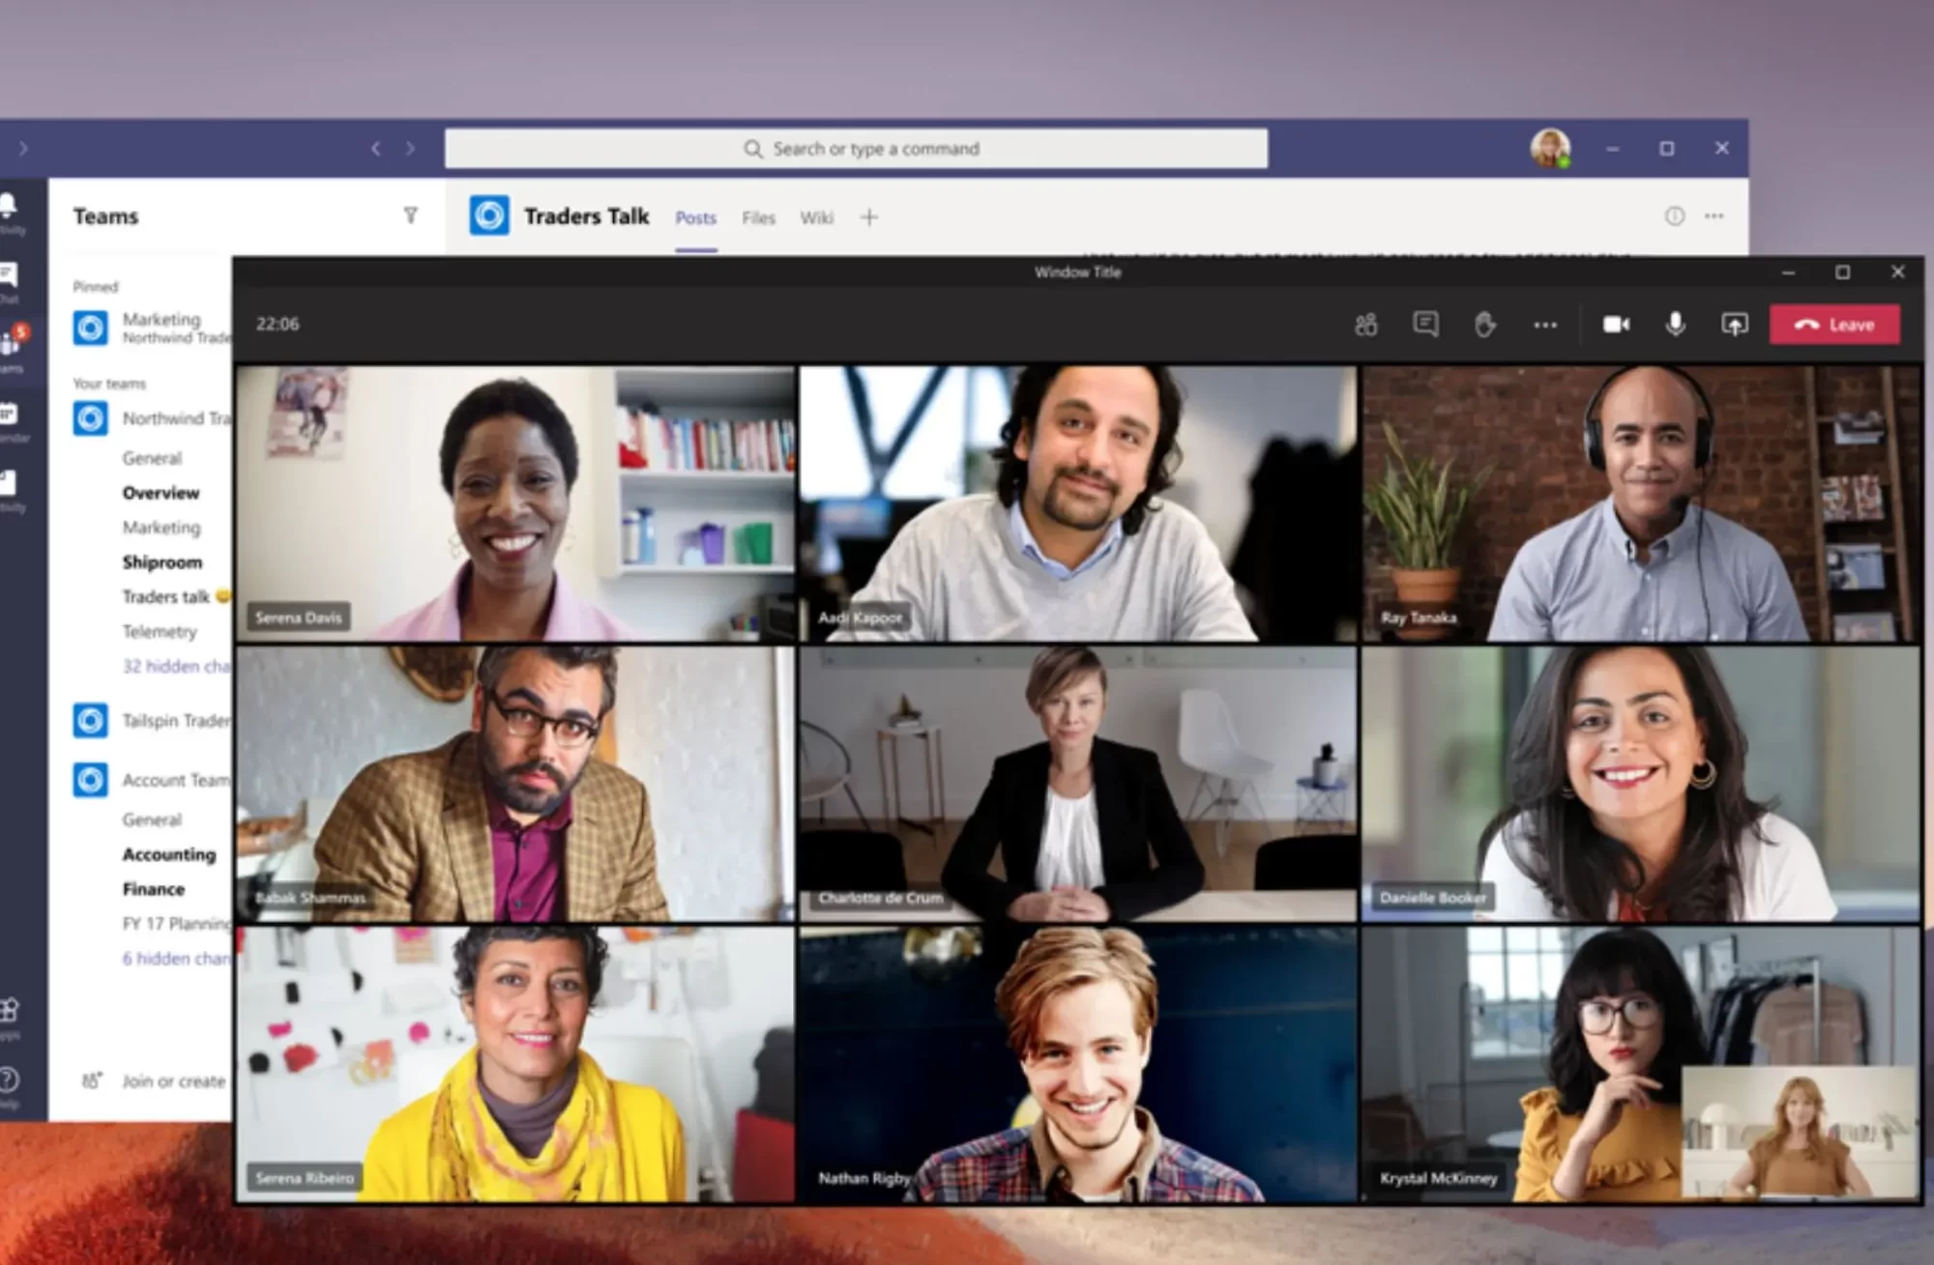Open Apps in the left rail
The height and width of the screenshot is (1265, 1934).
10,1019
